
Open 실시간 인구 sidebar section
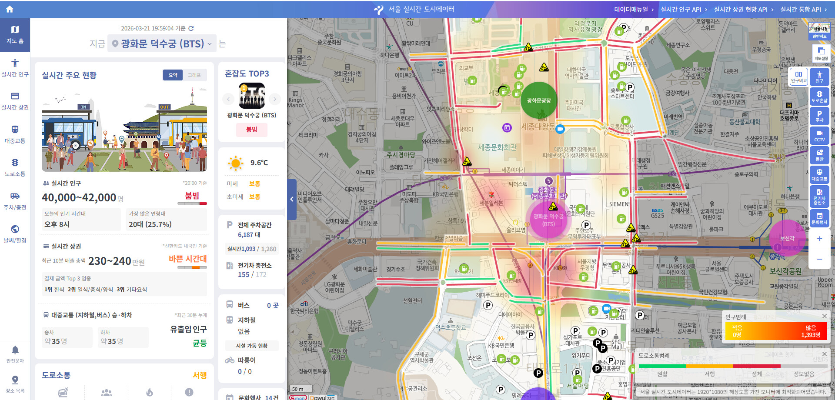tap(15, 68)
